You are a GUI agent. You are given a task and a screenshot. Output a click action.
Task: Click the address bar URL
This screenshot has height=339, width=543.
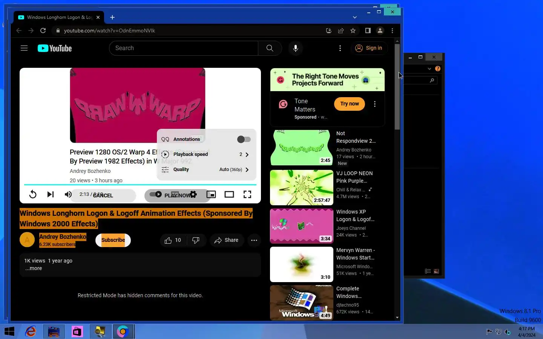tap(109, 31)
